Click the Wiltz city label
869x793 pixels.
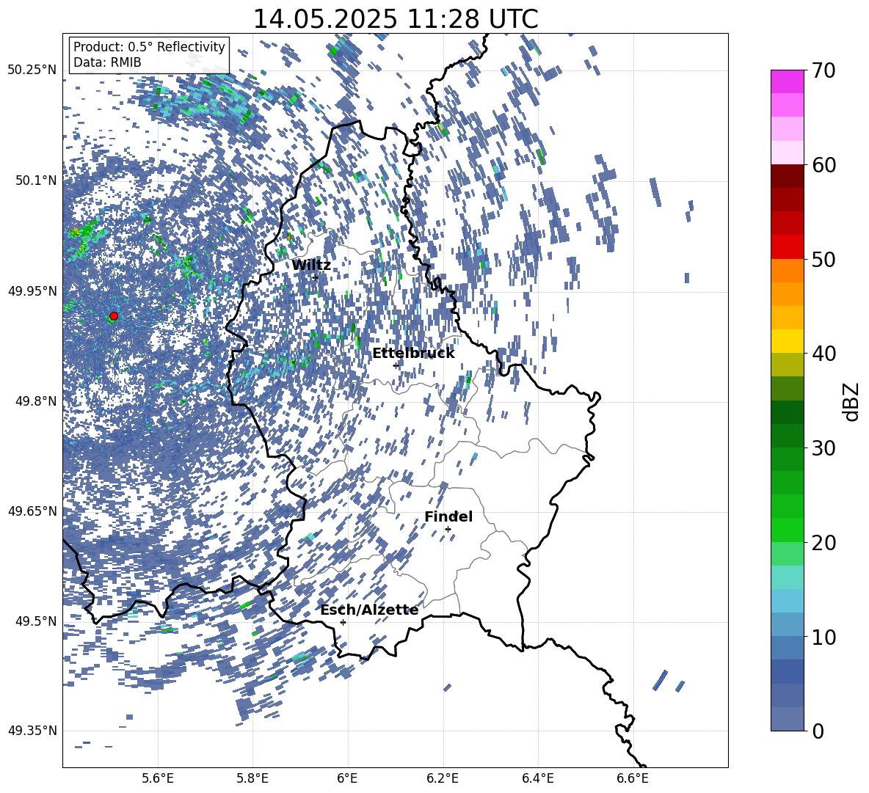click(311, 266)
